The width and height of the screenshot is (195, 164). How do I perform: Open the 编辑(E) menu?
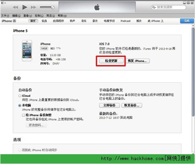(x=16, y=16)
